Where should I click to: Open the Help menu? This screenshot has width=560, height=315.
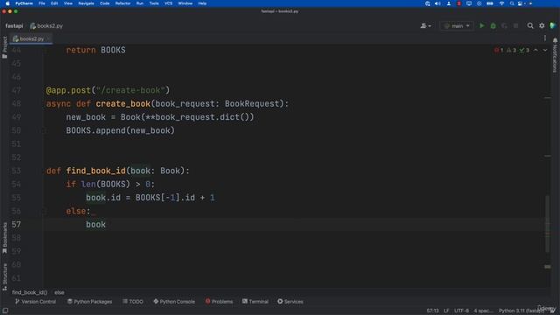coord(202,3)
